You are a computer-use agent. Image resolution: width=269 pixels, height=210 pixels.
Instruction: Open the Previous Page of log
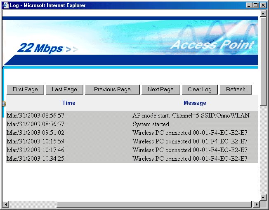point(112,89)
